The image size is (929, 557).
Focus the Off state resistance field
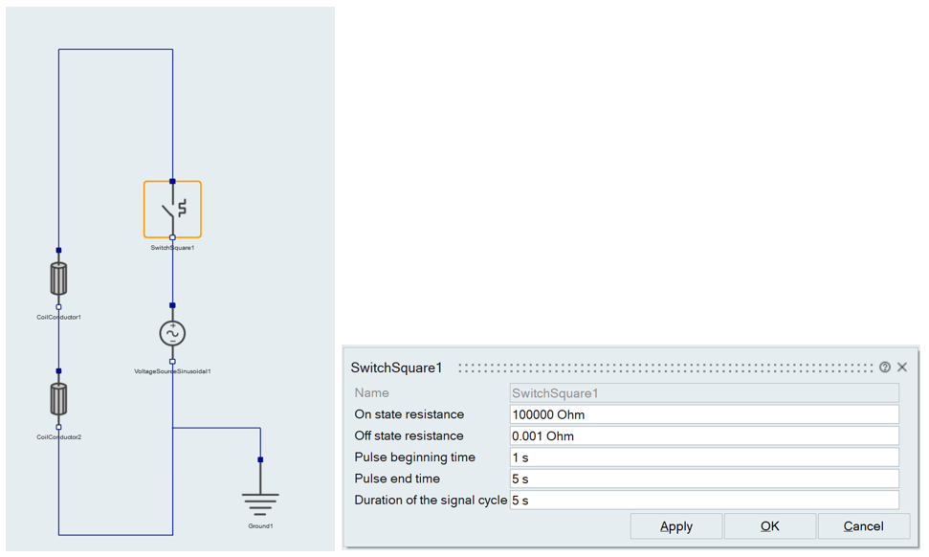point(704,436)
